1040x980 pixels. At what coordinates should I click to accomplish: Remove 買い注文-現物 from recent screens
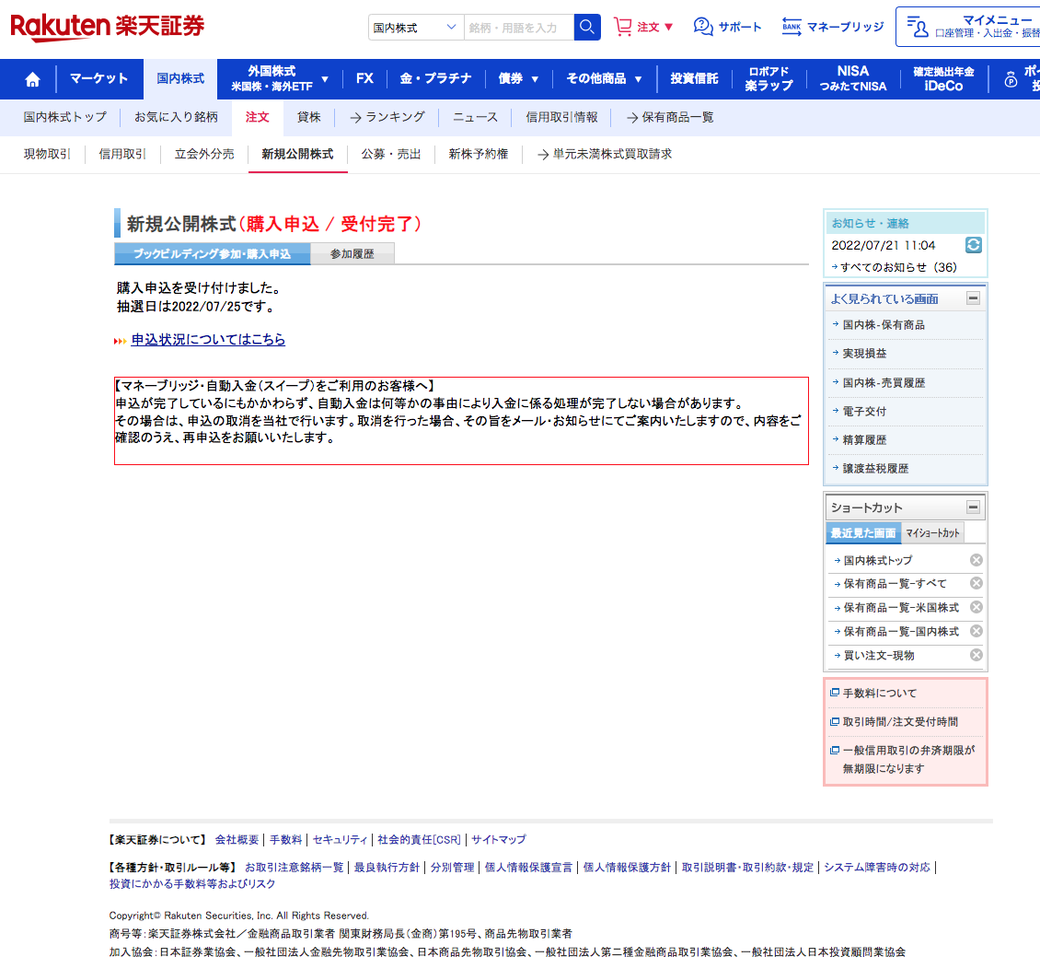coord(976,655)
